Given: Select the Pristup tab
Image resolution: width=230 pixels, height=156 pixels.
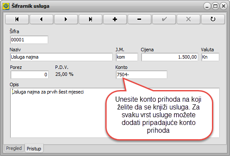Looking at the screenshot, I should 34,149.
